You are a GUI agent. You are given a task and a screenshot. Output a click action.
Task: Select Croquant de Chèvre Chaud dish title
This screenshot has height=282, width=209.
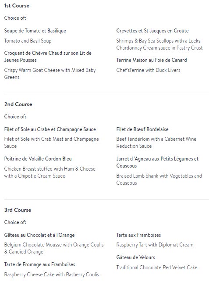click(x=48, y=57)
